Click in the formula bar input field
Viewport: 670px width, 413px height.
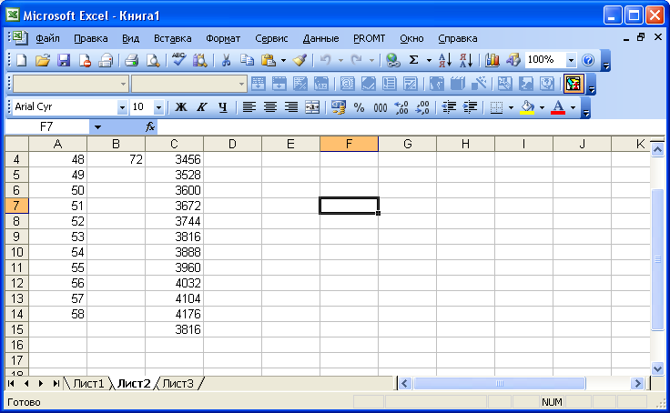click(411, 126)
